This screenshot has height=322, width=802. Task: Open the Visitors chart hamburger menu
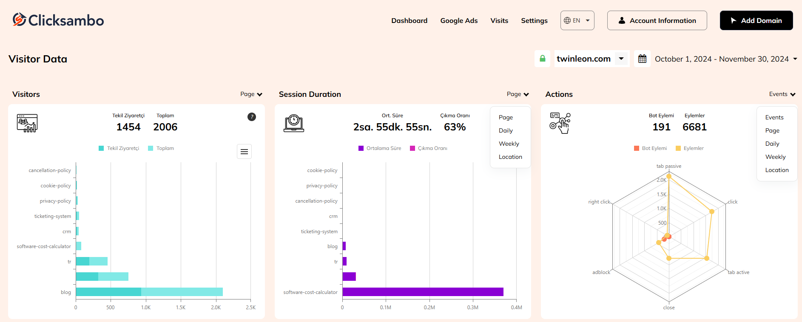point(244,152)
